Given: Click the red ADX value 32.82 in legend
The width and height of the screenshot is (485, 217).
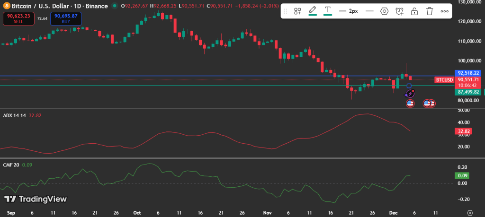Looking at the screenshot, I should click(x=35, y=115).
